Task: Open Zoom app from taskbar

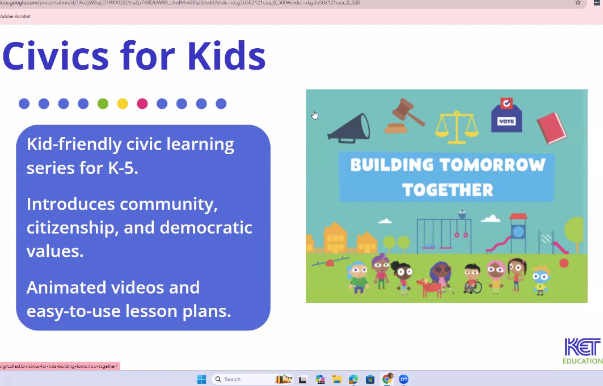Action: [x=403, y=379]
